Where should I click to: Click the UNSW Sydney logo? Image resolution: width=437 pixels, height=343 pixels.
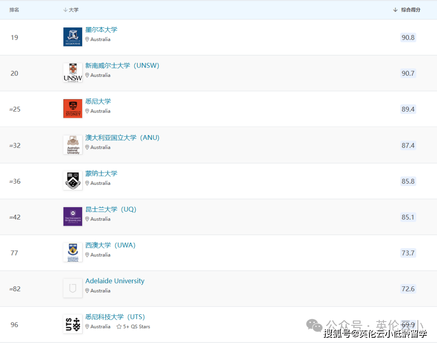(73, 73)
